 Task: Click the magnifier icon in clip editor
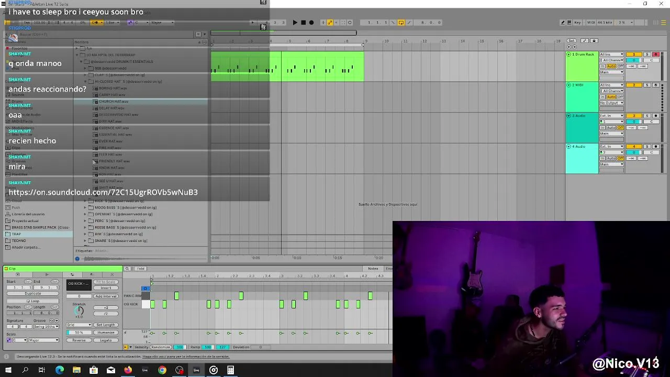coord(127,269)
